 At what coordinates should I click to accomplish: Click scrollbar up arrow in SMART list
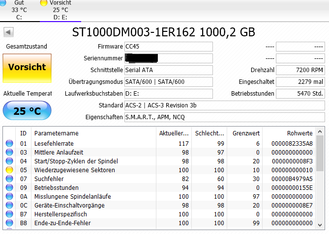[320, 131]
